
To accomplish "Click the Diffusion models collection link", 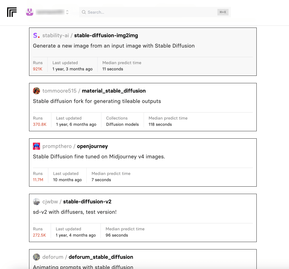I will (x=122, y=124).
